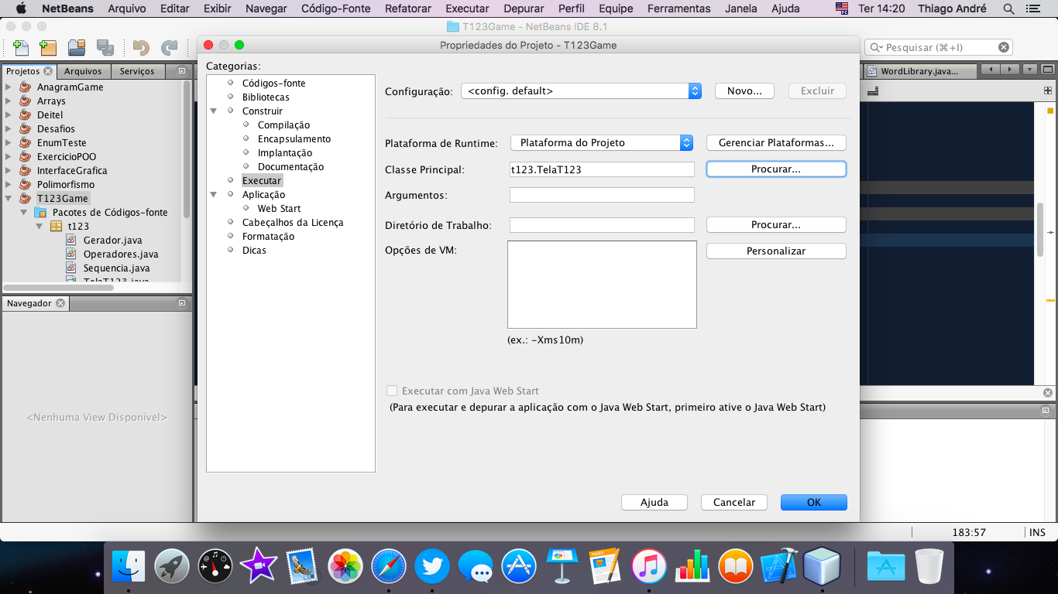Toggle Executar com Java Web Start checkbox
Image resolution: width=1058 pixels, height=594 pixels.
point(392,391)
